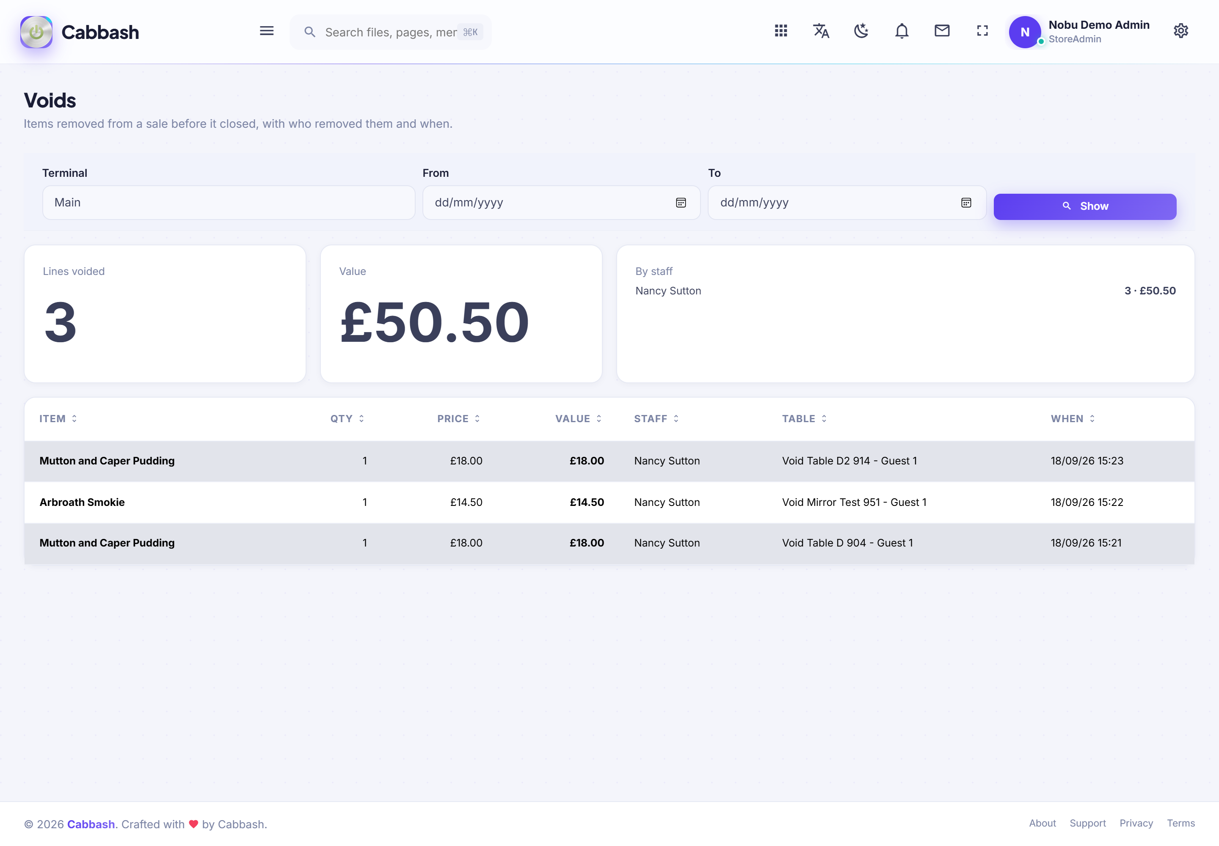Screen dimensions: 1219x846
Task: Sort table by Staff column
Action: click(657, 419)
